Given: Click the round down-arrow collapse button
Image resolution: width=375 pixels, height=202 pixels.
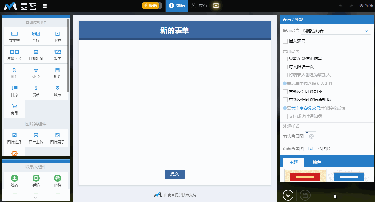Looking at the screenshot, I should tap(288, 195).
